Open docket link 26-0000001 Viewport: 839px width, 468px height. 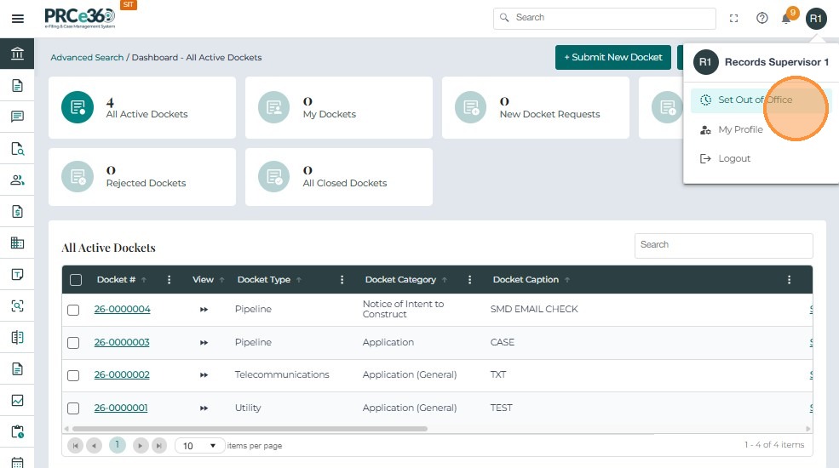click(121, 408)
